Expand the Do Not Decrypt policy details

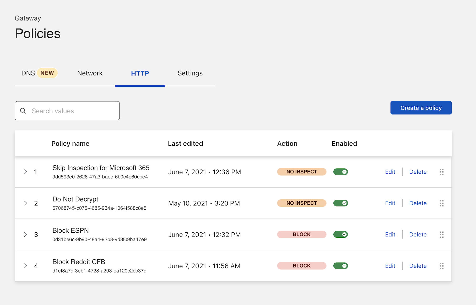25,203
